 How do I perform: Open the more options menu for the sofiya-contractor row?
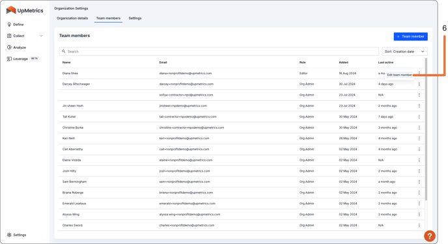click(419, 95)
